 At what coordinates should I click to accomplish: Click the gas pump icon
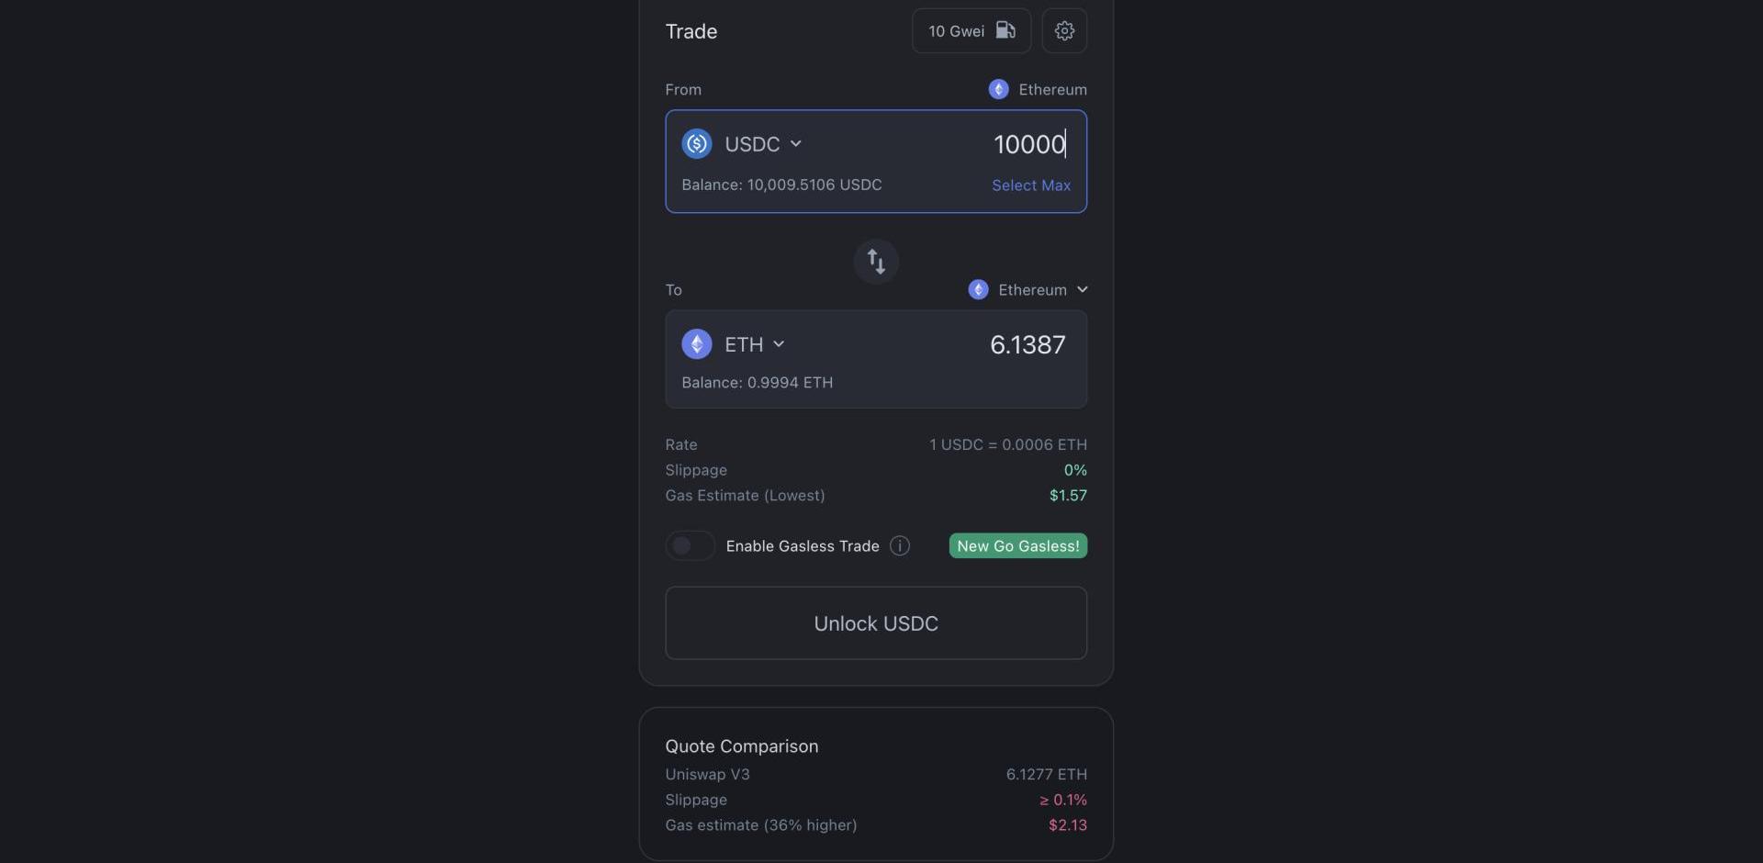click(1005, 30)
